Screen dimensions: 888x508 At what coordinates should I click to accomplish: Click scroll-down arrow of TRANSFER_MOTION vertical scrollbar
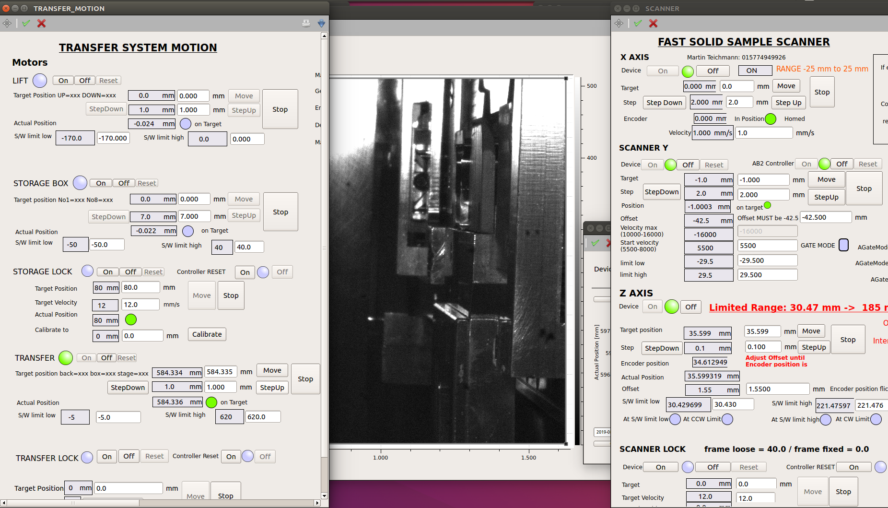click(325, 496)
